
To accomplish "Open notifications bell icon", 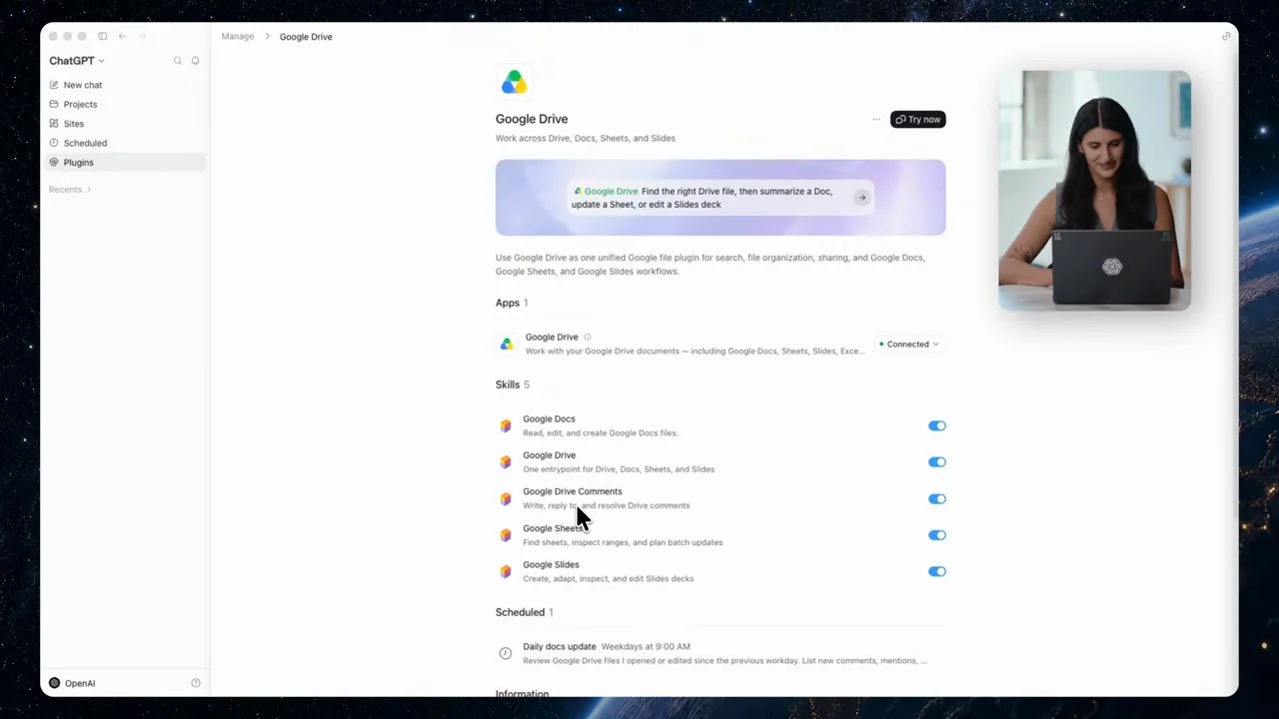I will click(x=195, y=61).
